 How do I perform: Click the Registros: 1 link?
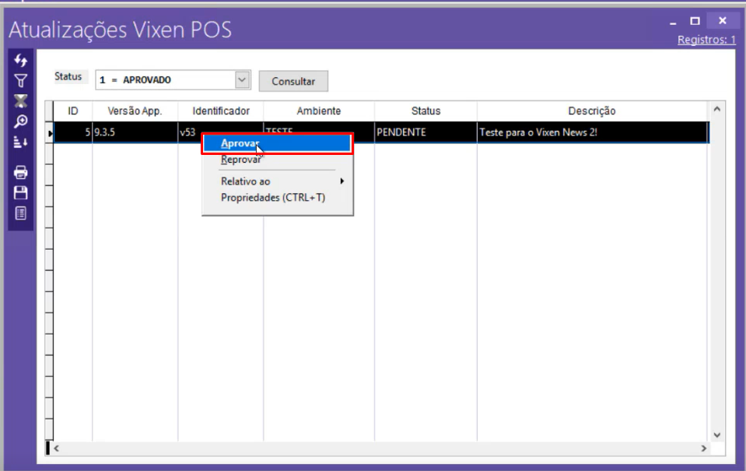[706, 40]
